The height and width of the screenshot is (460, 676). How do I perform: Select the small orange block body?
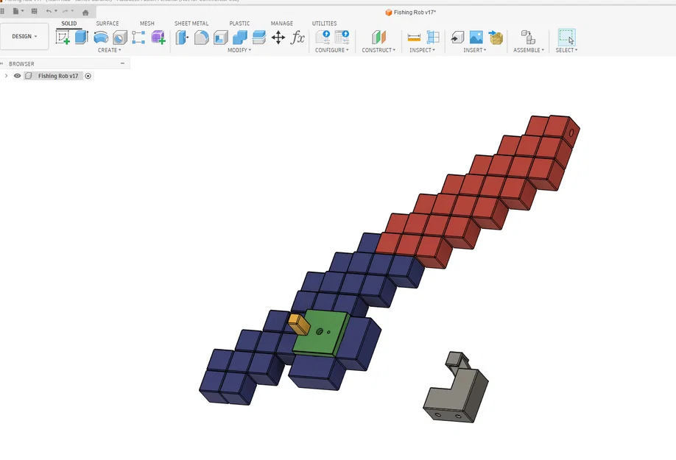pos(299,325)
